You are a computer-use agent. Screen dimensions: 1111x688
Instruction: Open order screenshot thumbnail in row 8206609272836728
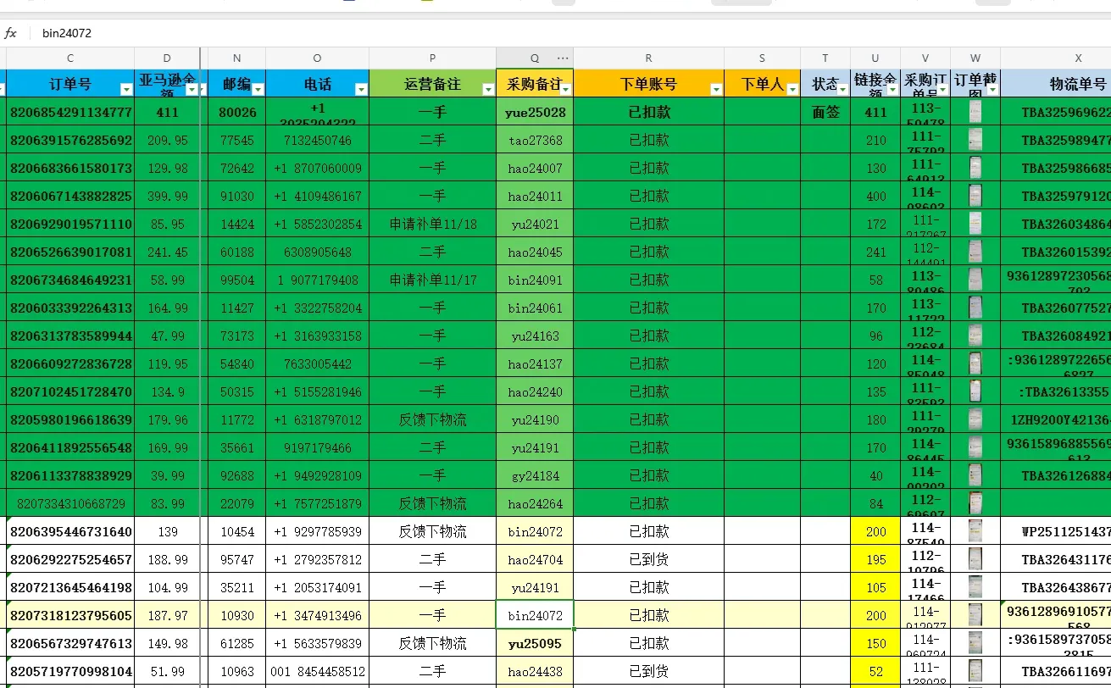(x=975, y=363)
